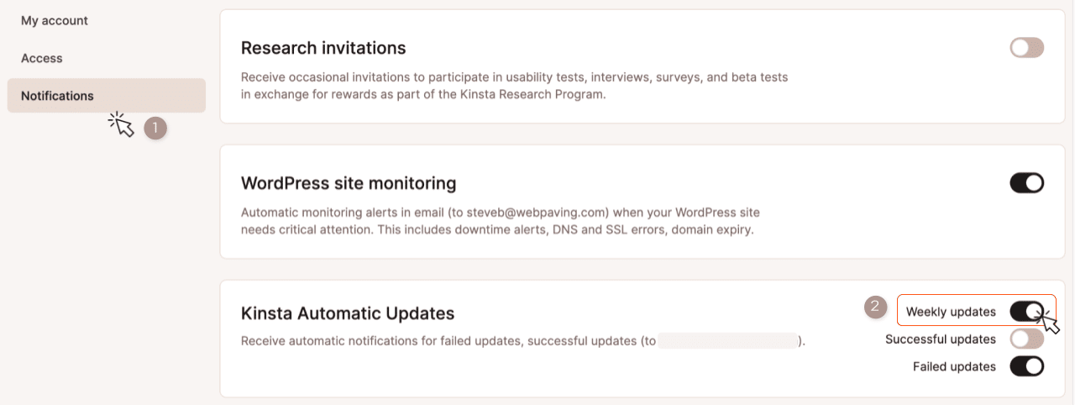The width and height of the screenshot is (1075, 405).
Task: Go to the Access sidebar section
Action: coord(42,58)
